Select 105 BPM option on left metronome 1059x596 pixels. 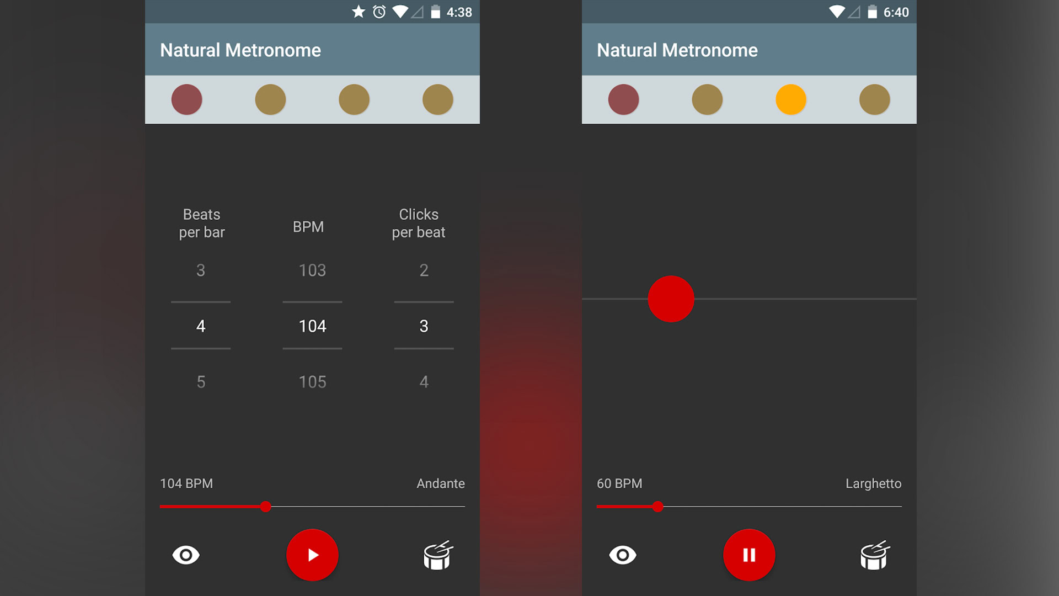[311, 381]
